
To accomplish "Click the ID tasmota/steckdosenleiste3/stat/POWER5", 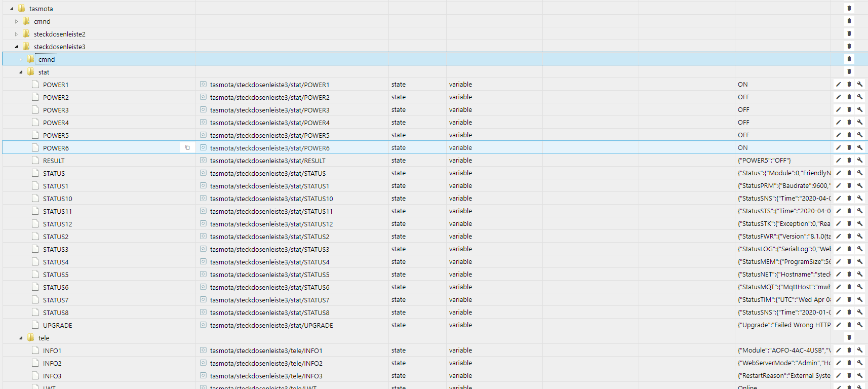I will (270, 135).
